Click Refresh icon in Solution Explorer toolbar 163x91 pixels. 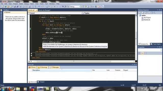click(146, 13)
